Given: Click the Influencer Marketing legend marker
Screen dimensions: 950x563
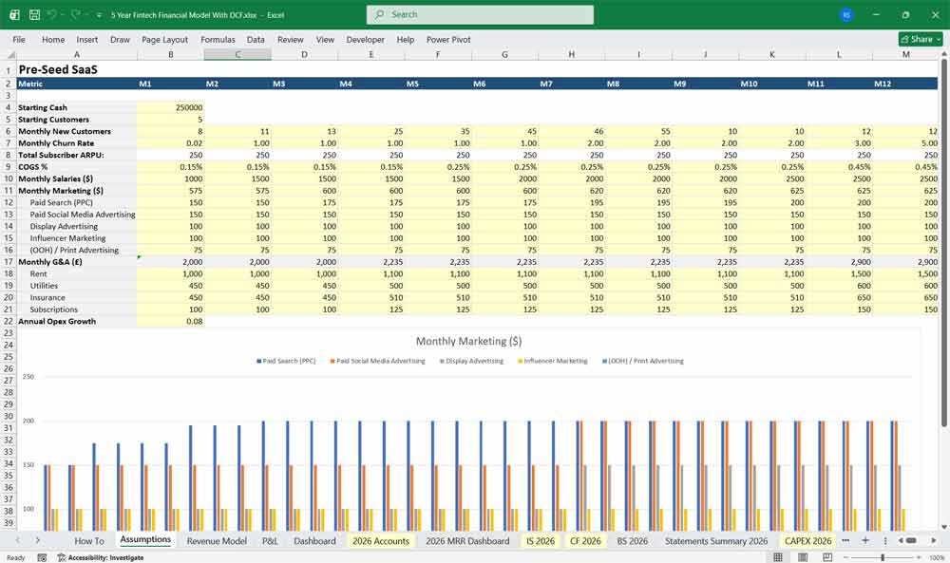Looking at the screenshot, I should 520,361.
